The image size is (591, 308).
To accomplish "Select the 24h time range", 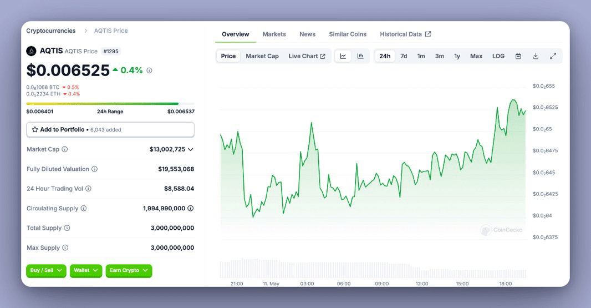I will [385, 56].
